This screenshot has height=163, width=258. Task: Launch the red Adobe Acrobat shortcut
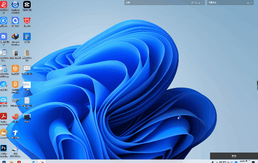tap(4, 116)
